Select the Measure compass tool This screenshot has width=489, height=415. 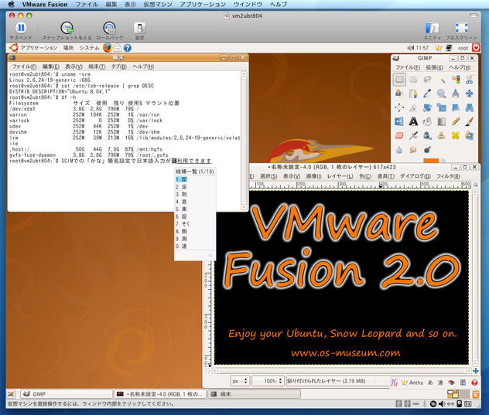pyautogui.click(x=456, y=94)
